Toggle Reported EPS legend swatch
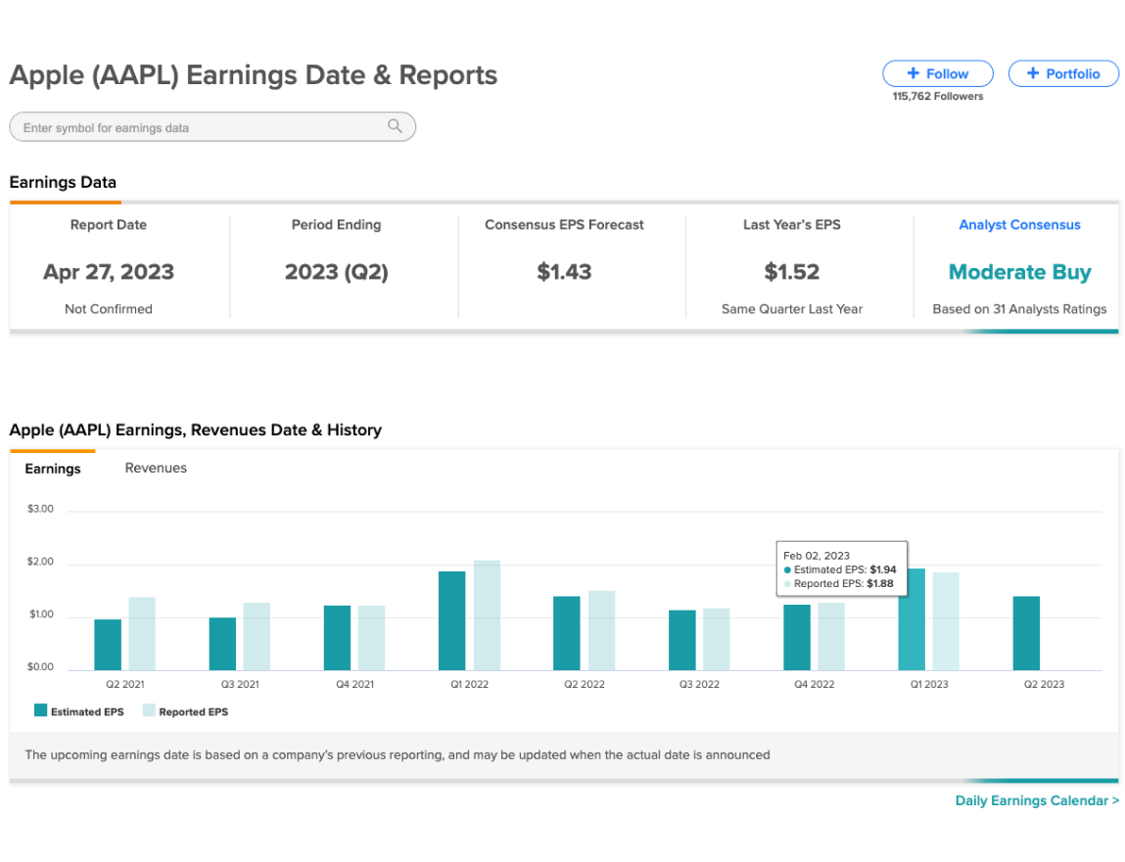 149,710
